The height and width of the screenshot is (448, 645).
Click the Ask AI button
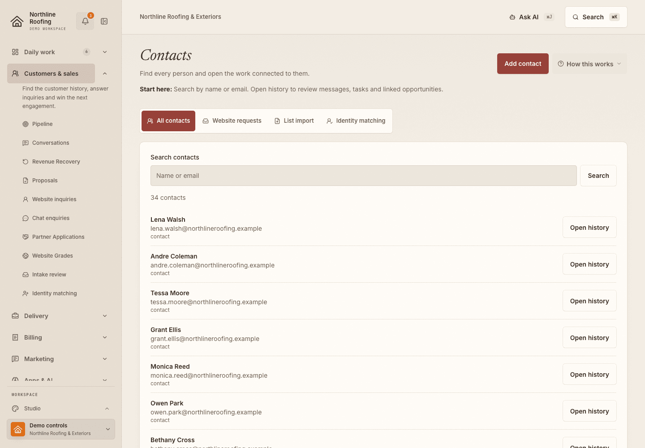point(532,17)
